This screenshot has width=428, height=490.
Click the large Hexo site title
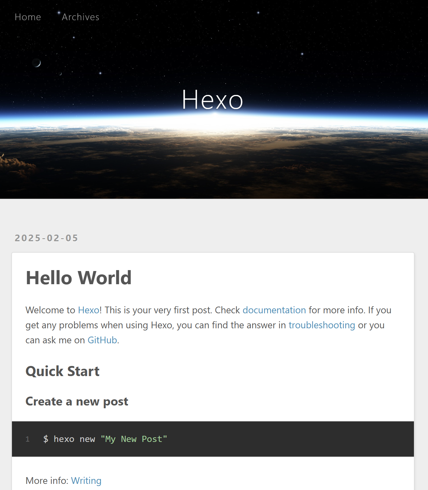point(212,100)
